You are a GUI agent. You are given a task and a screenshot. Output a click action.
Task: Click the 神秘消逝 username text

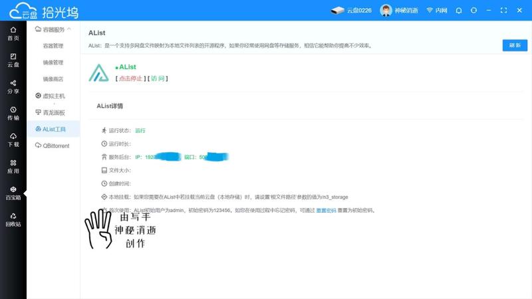(406, 11)
